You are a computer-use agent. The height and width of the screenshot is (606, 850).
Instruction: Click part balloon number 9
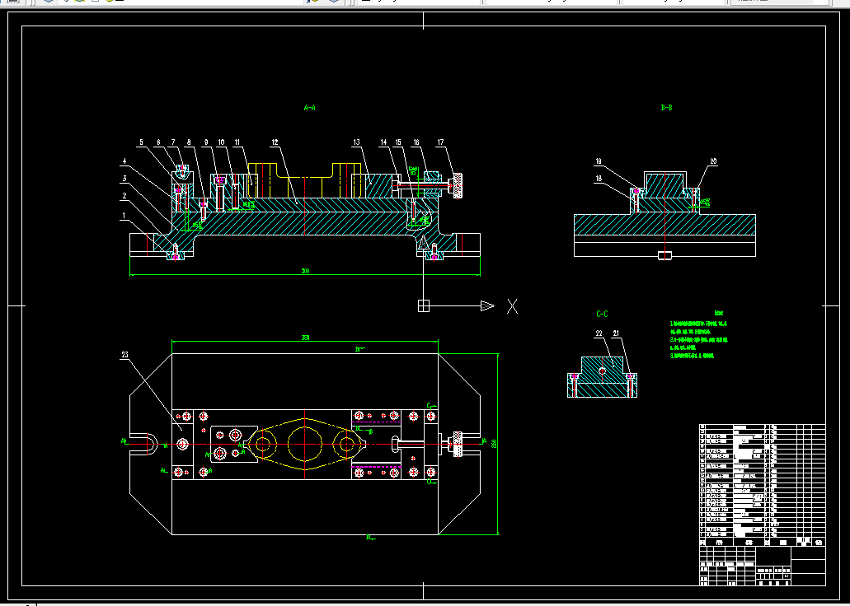click(x=206, y=143)
